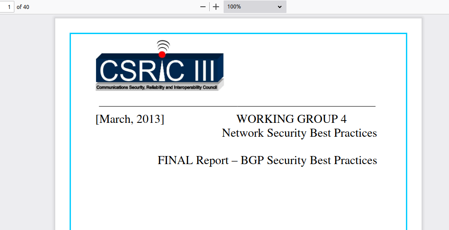Click the CSRIC III logo image

(x=159, y=65)
